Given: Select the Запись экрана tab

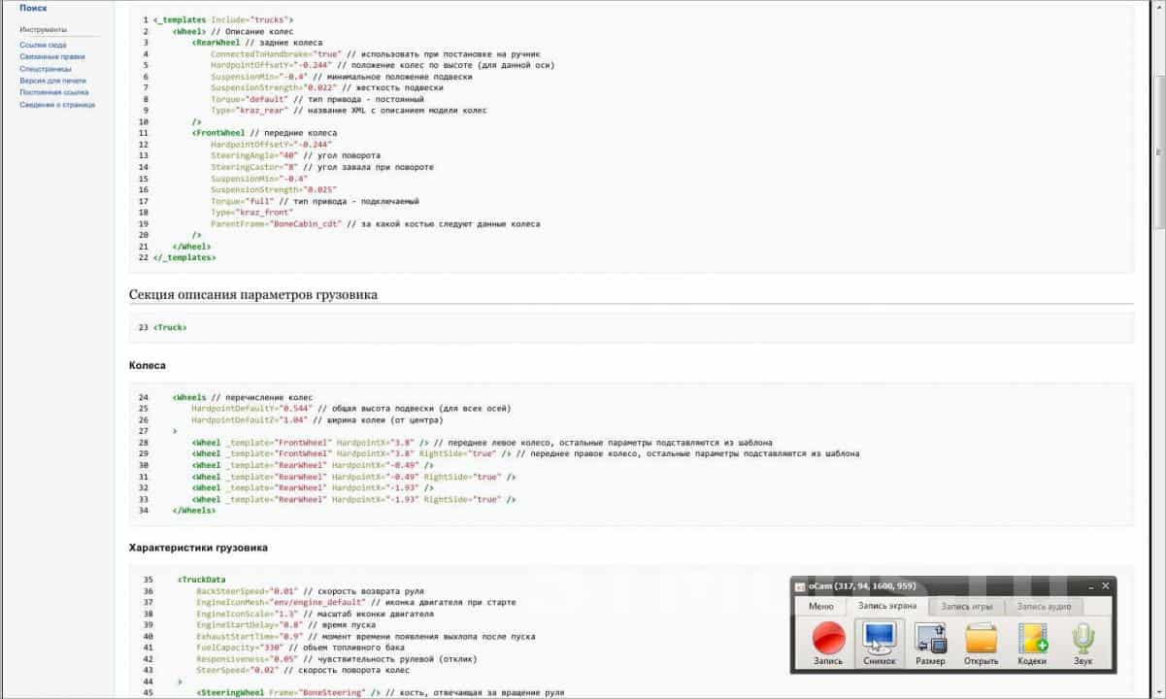Looking at the screenshot, I should point(888,607).
